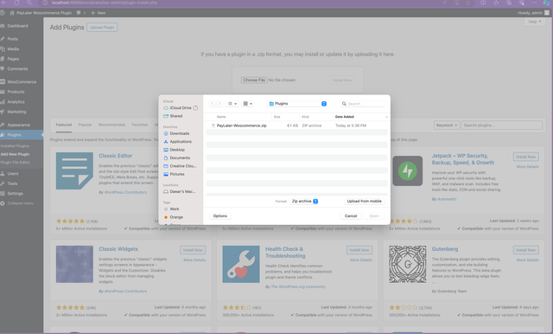Open list view options dropdown in dialog
Image resolution: width=553 pixels, height=334 pixels.
[232, 104]
